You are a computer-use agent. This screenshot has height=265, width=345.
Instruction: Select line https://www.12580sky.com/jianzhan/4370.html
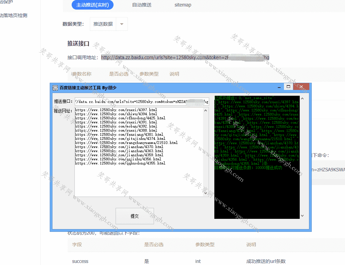119,147
